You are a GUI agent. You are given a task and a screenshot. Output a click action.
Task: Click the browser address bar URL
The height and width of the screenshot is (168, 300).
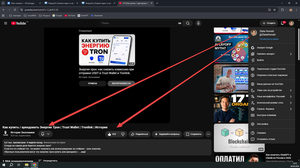[41, 10]
